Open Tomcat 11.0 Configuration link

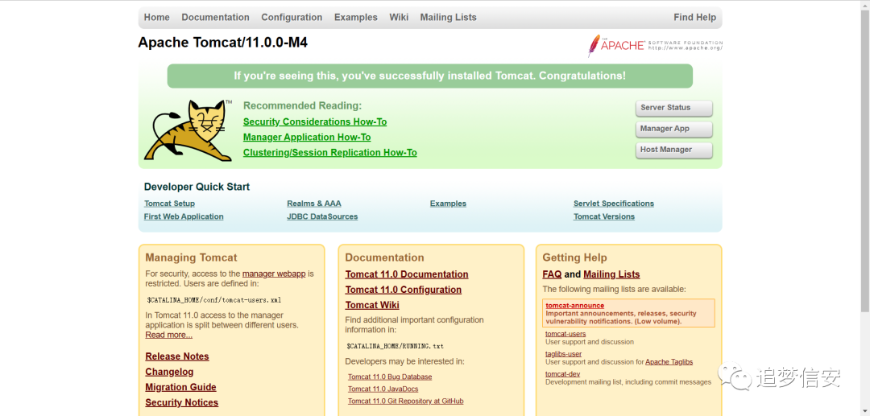(x=404, y=290)
